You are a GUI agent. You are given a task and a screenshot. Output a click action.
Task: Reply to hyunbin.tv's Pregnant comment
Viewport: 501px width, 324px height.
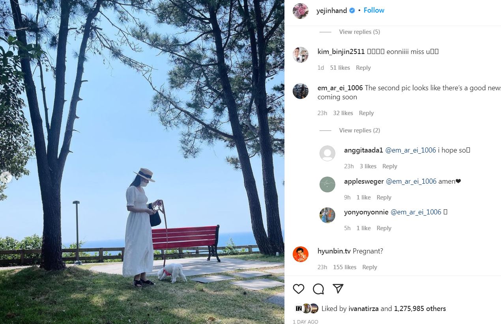click(x=370, y=267)
